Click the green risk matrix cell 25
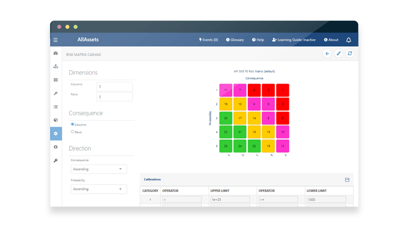The height and width of the screenshot is (230, 409). pos(226,146)
